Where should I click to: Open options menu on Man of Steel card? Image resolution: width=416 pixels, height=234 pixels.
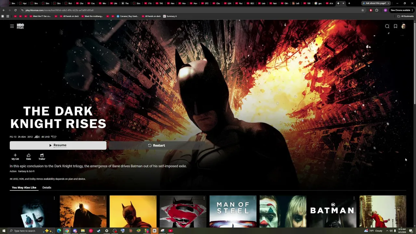coord(254,198)
